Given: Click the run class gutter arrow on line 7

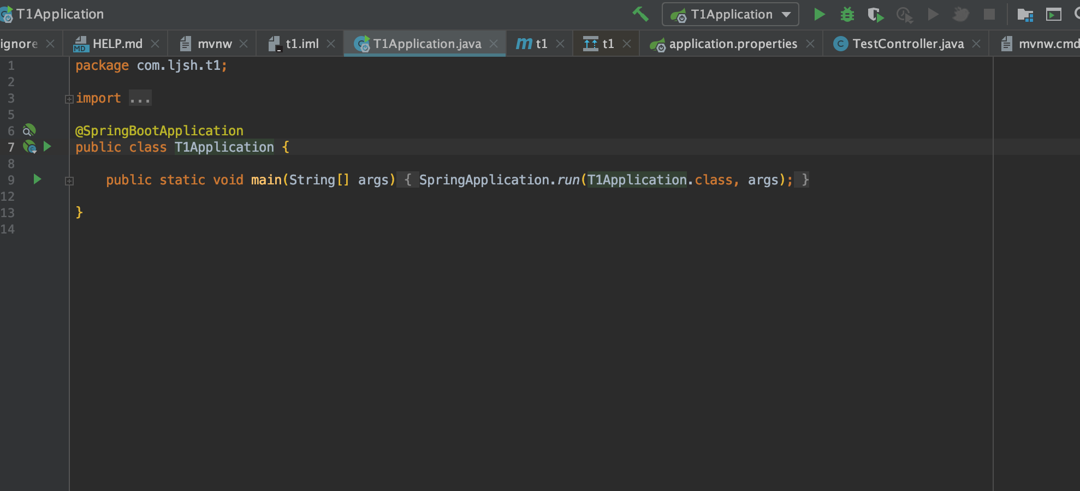Looking at the screenshot, I should [x=48, y=146].
